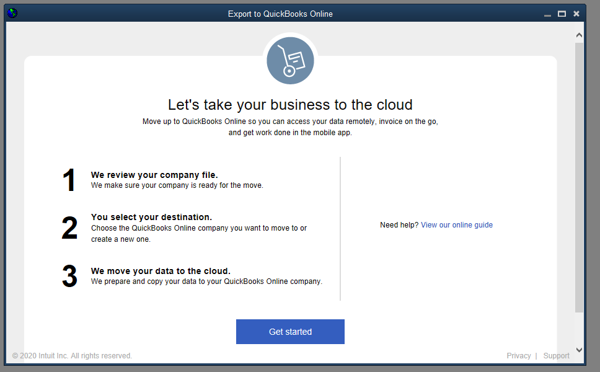
Task: Click the hand truck moving icon
Action: coord(290,61)
